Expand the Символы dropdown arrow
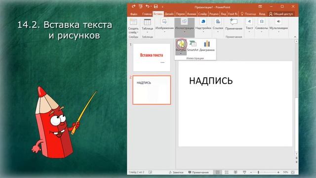Screen dimensions: 316x178 [x=262, y=32]
